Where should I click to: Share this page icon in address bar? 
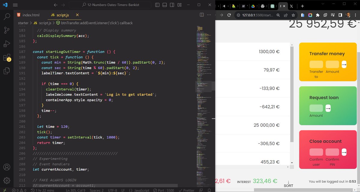[286, 15]
